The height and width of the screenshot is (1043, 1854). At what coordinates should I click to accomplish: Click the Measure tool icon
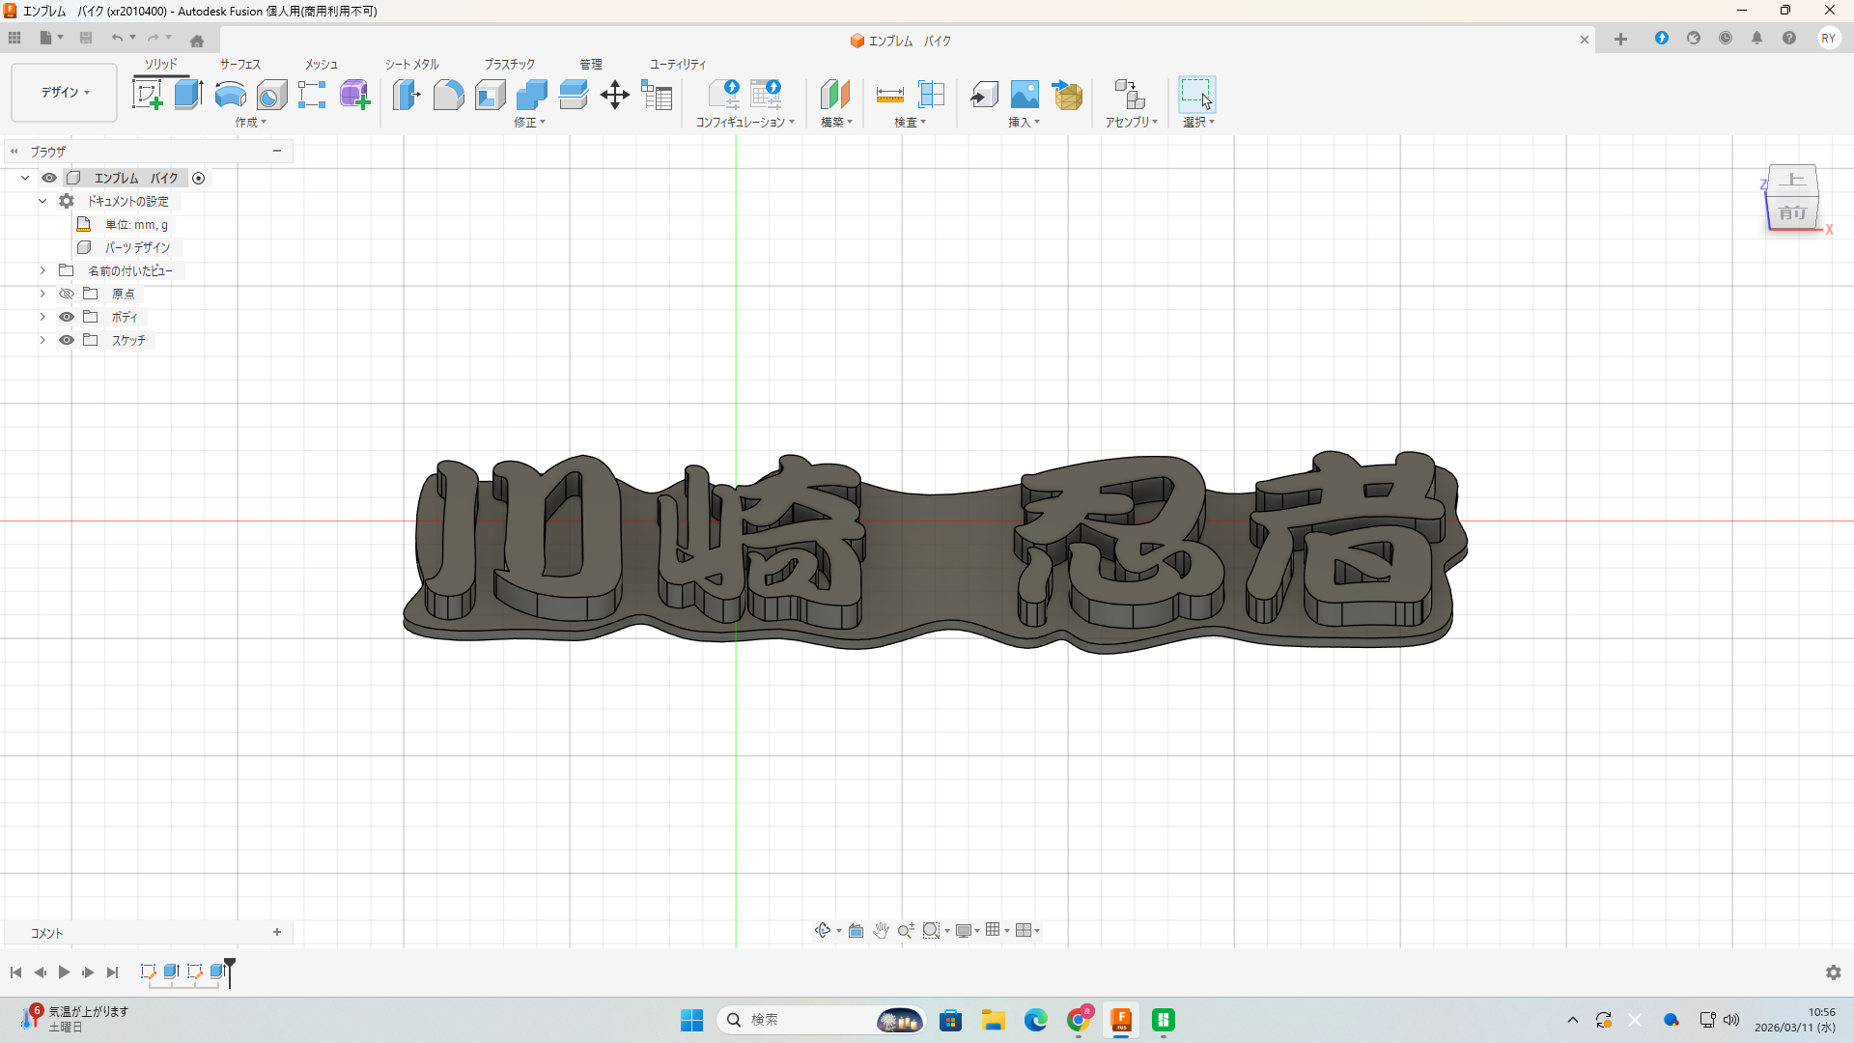point(889,95)
